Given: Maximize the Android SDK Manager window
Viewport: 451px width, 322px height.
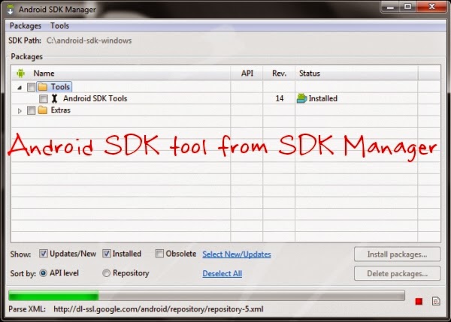Looking at the screenshot, I should click(x=407, y=6).
